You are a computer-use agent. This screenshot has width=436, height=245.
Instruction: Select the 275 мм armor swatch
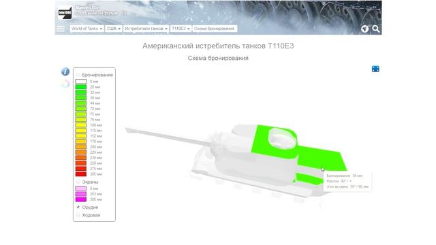click(x=80, y=169)
